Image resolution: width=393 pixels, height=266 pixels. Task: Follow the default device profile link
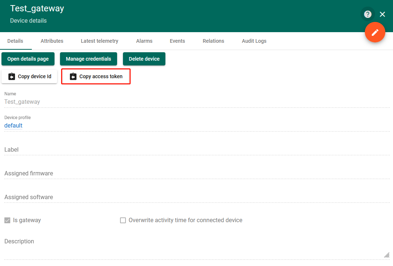(14, 126)
